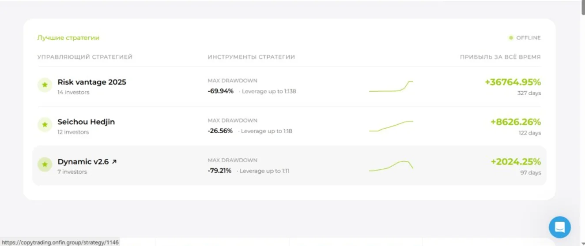View the Risk vantage 2025 profit sparkline chart
Viewport: 585px width, 246px height.
pyautogui.click(x=391, y=86)
